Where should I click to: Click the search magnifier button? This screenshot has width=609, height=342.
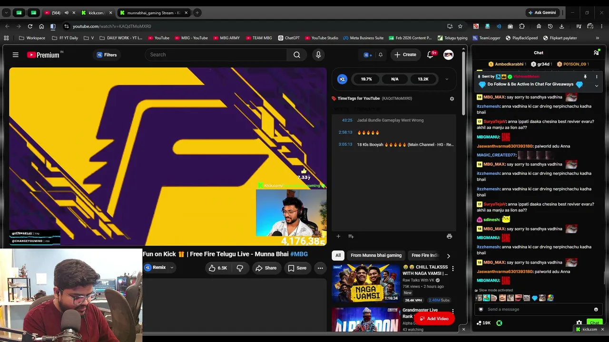coord(297,55)
